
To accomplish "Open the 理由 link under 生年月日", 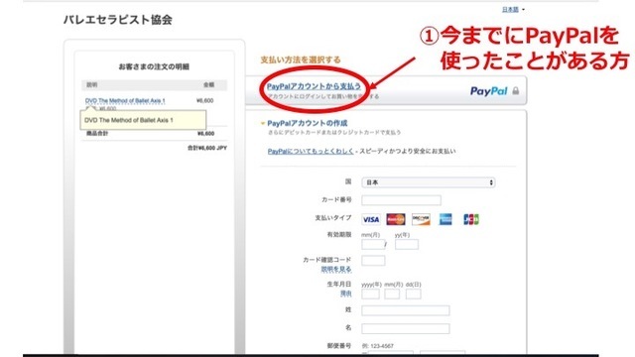I will point(346,294).
